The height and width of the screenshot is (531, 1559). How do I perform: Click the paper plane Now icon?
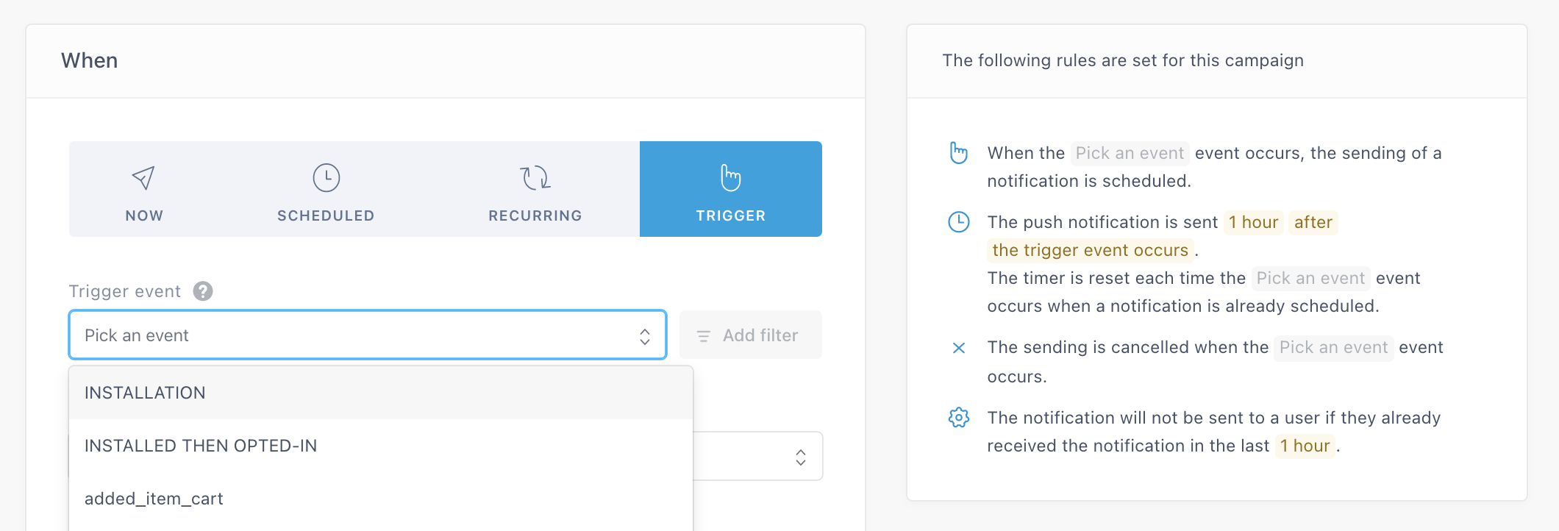point(143,177)
